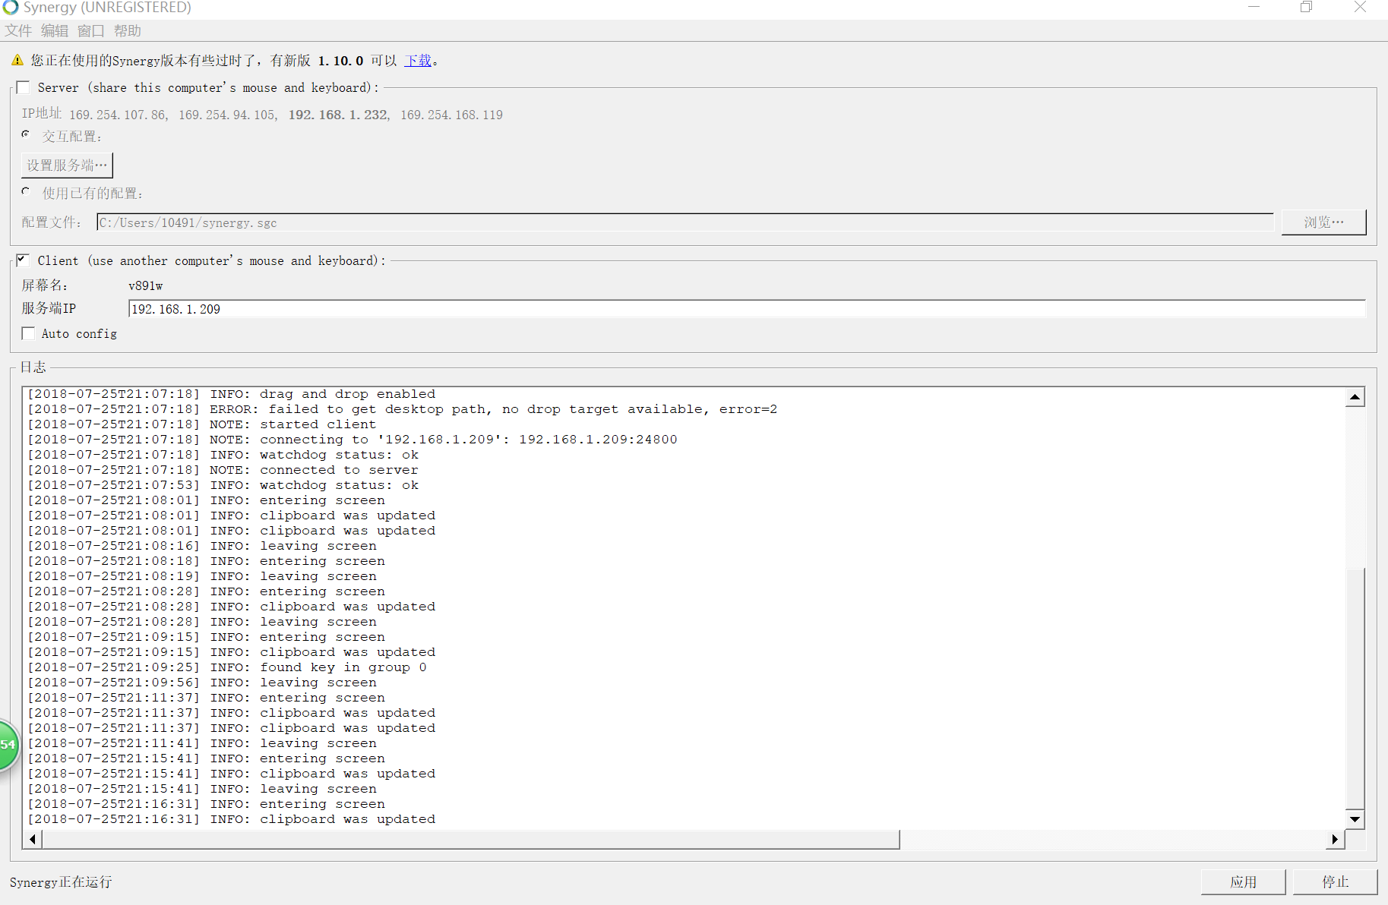Click the log horizontal scrollbar thumb
The height and width of the screenshot is (905, 1388).
(x=471, y=839)
